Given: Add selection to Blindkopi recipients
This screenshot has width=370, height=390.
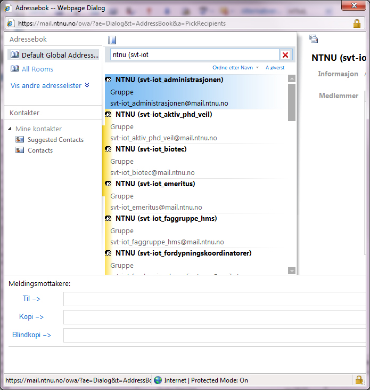Looking at the screenshot, I should click(31, 335).
